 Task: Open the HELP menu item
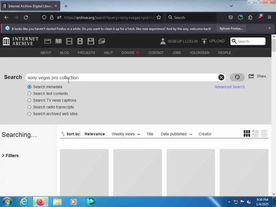(108, 53)
